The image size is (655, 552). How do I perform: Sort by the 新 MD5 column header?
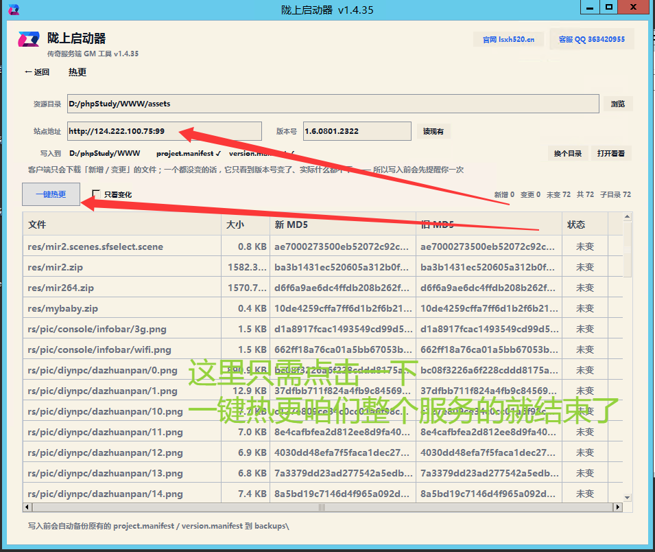click(342, 225)
